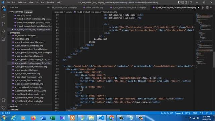
Task: Open v_add_product_unit_form.blade.php file
Action: click(x=31, y=67)
